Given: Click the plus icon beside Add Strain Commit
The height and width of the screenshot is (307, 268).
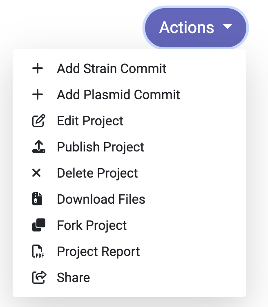Looking at the screenshot, I should (x=38, y=69).
